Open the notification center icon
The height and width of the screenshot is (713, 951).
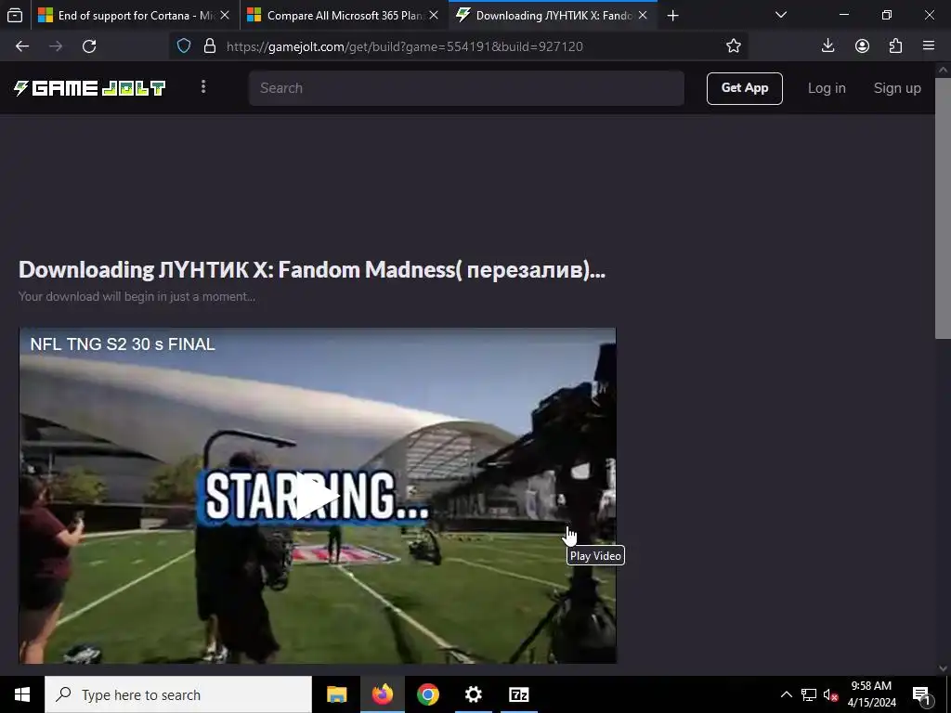pos(922,694)
